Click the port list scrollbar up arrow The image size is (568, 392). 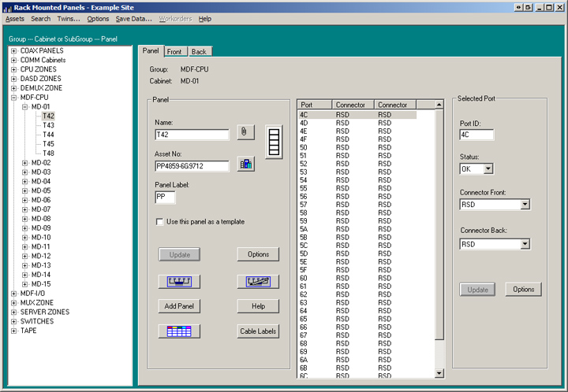coord(439,105)
